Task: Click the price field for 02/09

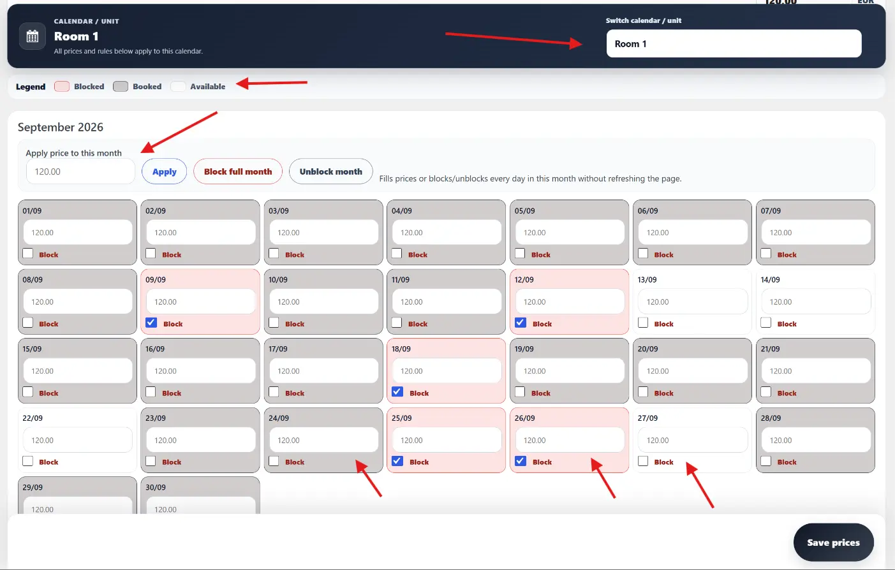Action: click(200, 233)
